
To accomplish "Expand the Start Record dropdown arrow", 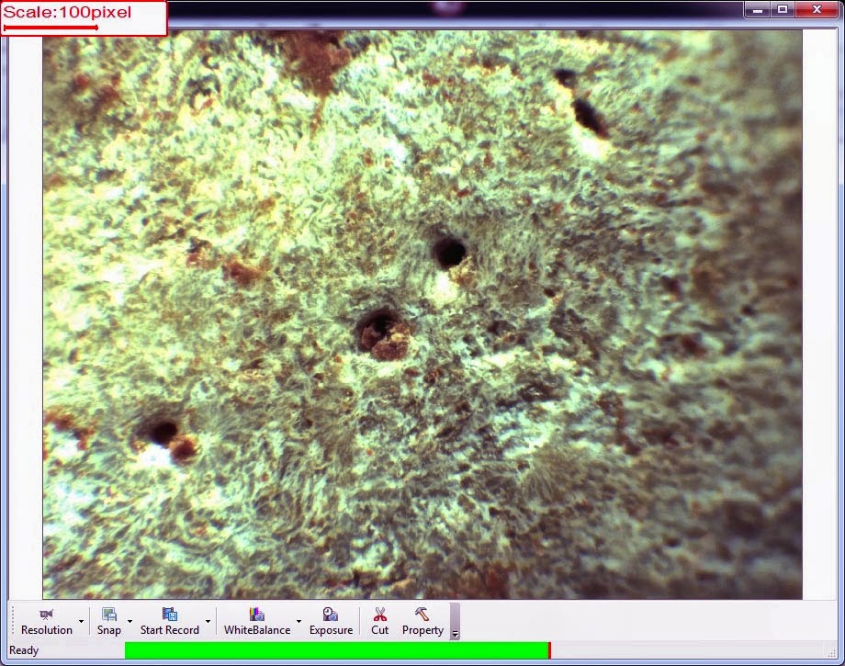I will (208, 621).
